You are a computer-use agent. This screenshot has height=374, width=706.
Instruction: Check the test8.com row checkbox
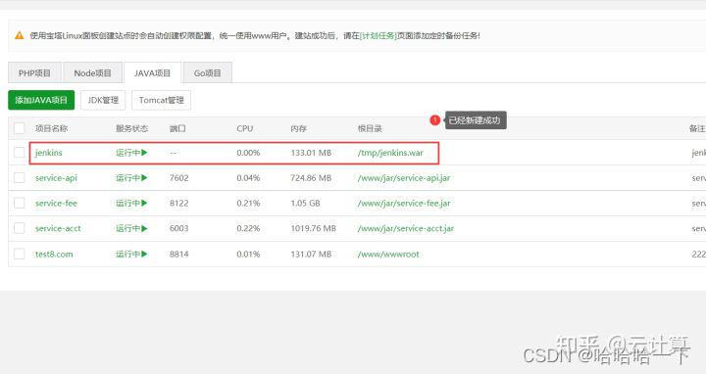19,254
